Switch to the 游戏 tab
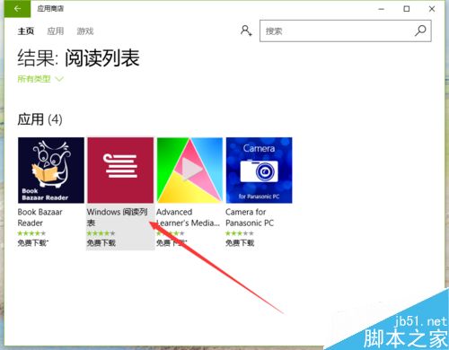449x350 pixels. point(85,31)
